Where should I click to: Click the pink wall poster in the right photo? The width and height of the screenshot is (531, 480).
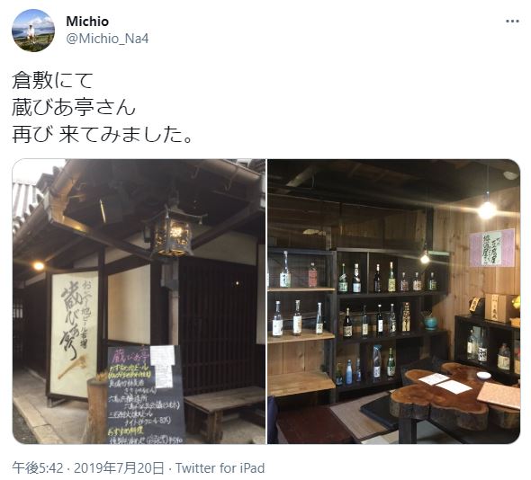coord(492,248)
